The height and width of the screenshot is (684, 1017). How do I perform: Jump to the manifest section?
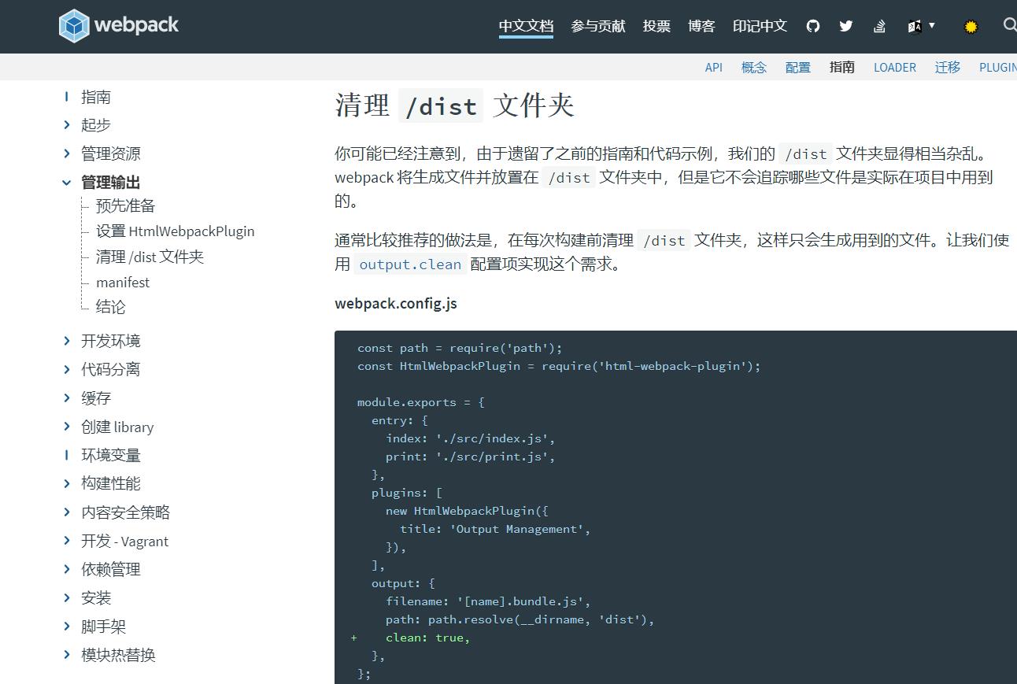pyautogui.click(x=123, y=282)
